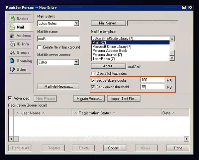Click the Groups people icon

(12, 52)
